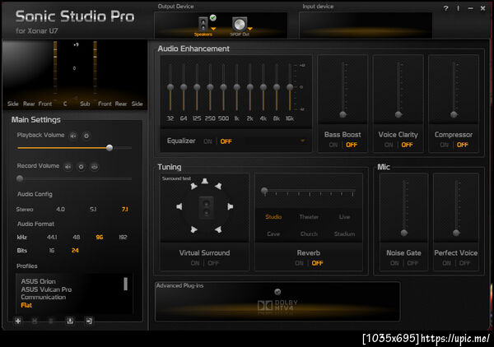Image resolution: width=494 pixels, height=347 pixels.
Task: Open Playback Volume settings gear
Action: tap(86, 136)
